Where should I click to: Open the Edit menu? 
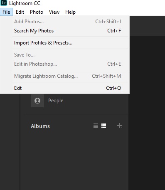20,12
